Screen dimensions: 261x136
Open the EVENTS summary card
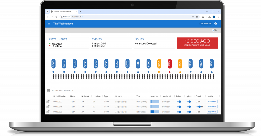(111, 43)
